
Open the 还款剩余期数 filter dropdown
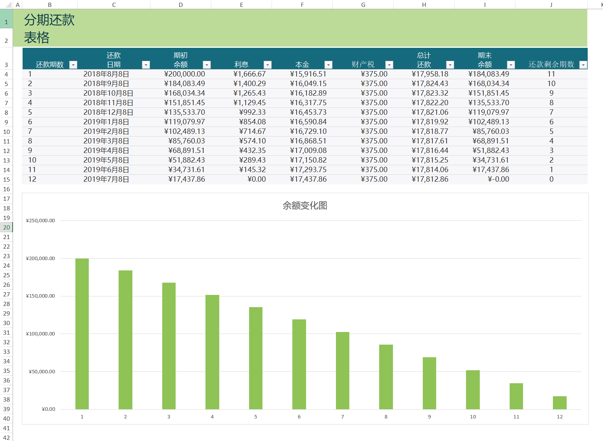(x=583, y=65)
